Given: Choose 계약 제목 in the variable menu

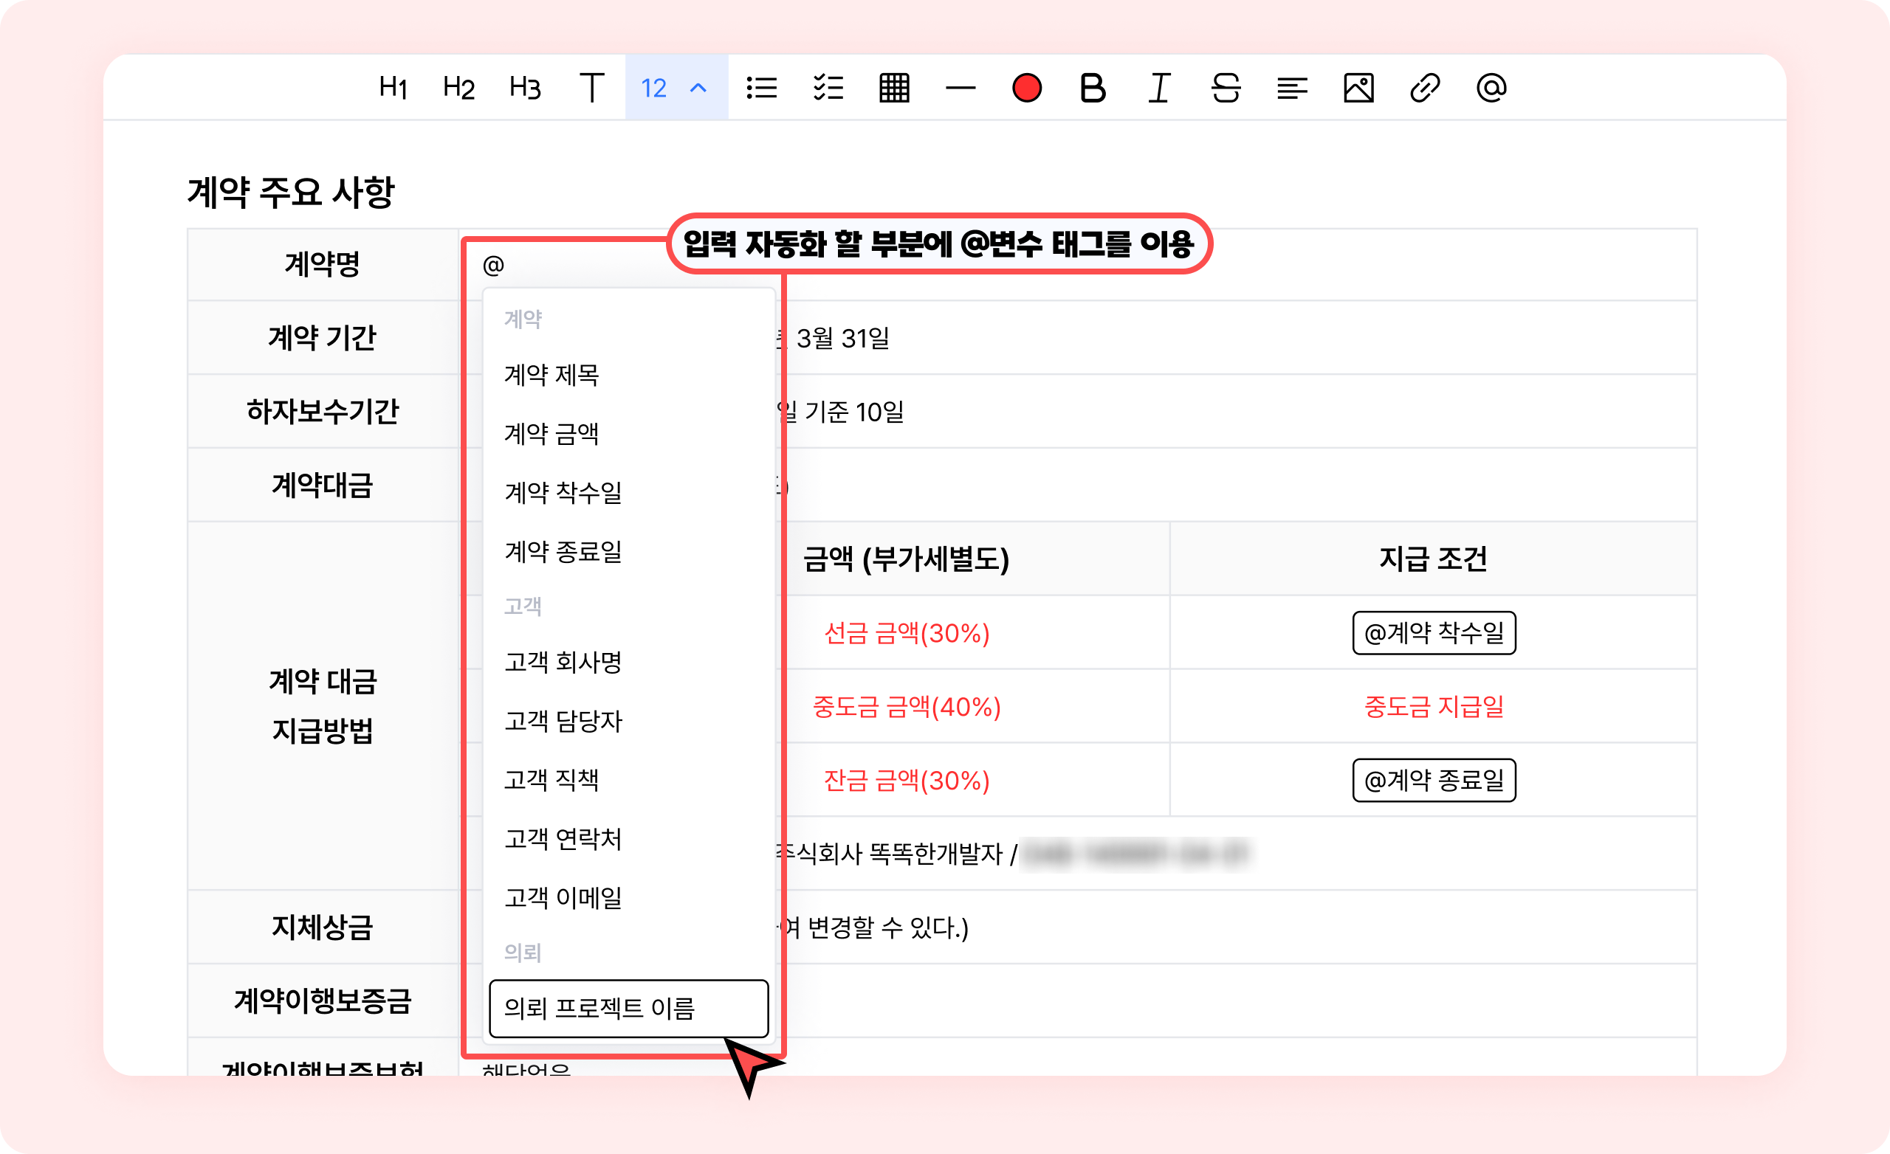Looking at the screenshot, I should click(x=551, y=374).
